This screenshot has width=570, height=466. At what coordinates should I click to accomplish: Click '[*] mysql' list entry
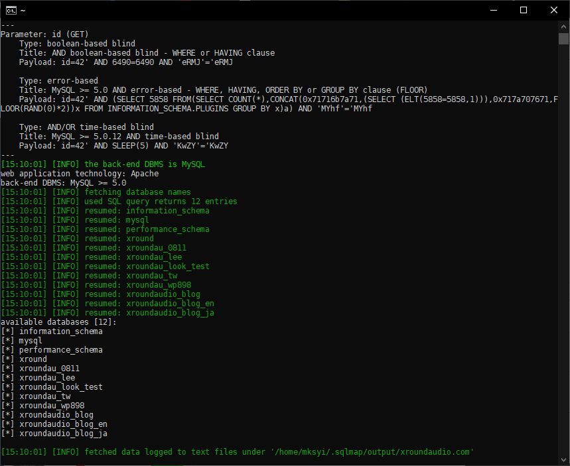21,340
